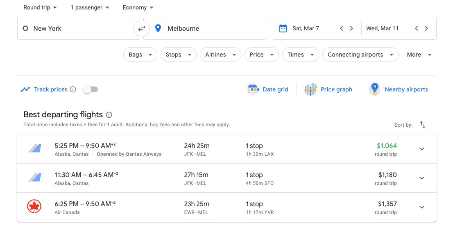Swap origin and destination with arrows icon

[142, 28]
